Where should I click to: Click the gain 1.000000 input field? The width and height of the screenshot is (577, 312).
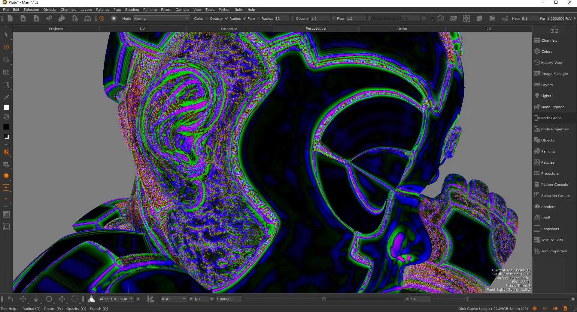tap(229, 299)
